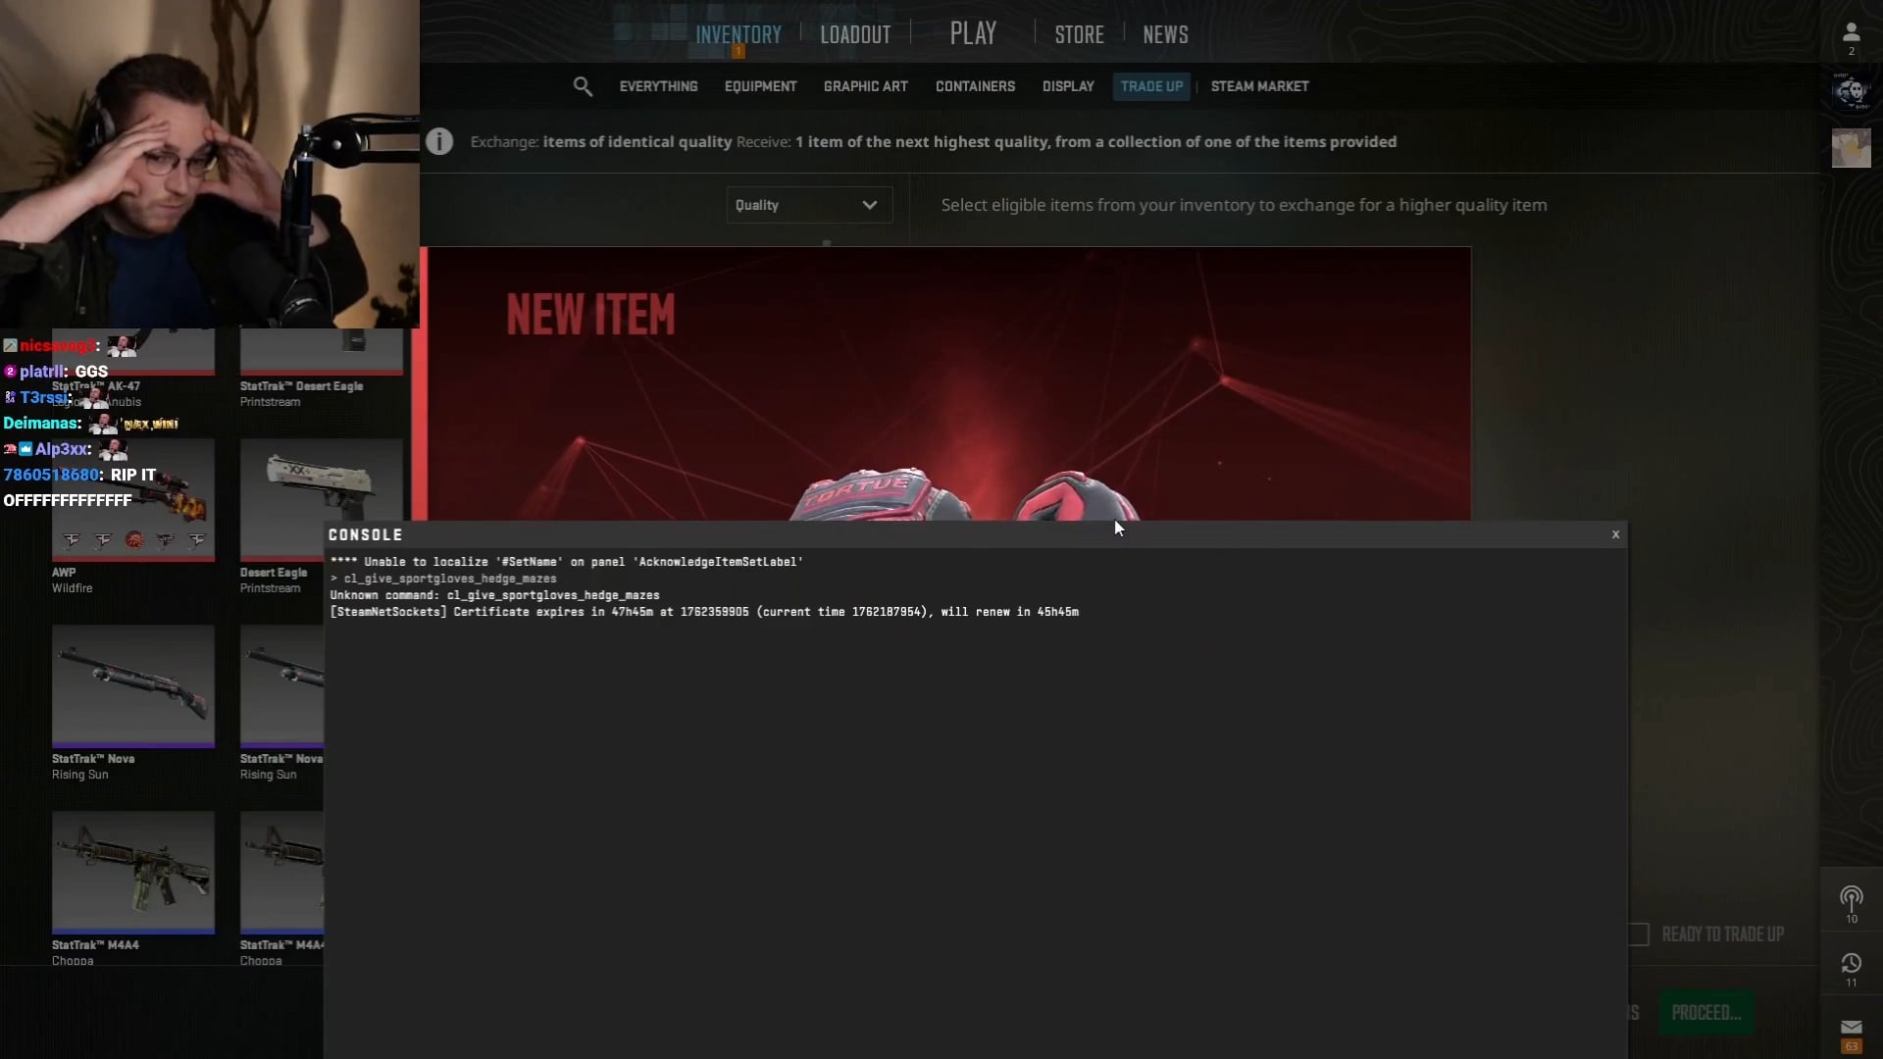Open the News tab
1883x1059 pixels.
tap(1165, 35)
